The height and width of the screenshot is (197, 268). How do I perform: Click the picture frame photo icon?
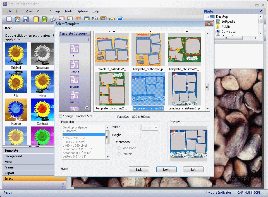103,18
